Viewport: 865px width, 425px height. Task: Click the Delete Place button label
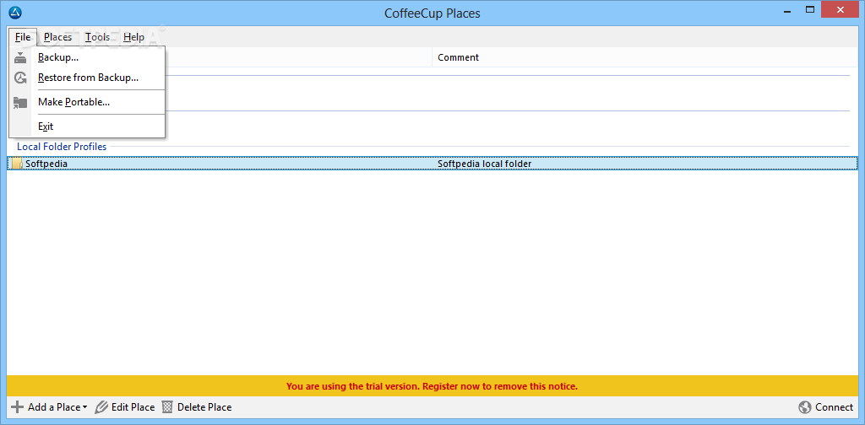coord(204,407)
